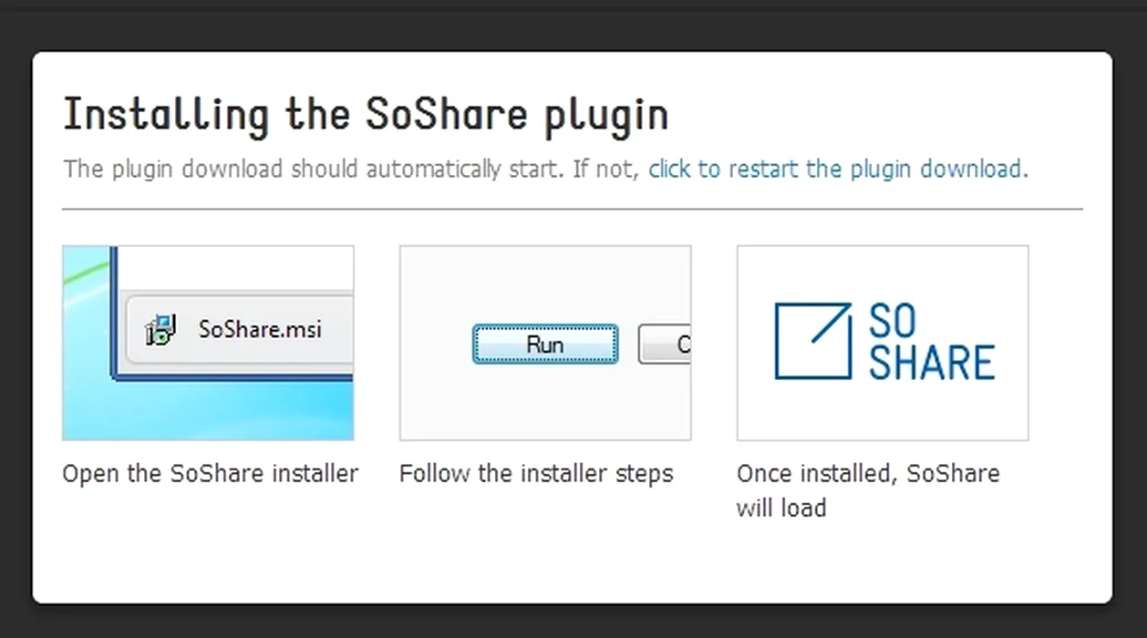Screen dimensions: 1147x638
Task: Open the SoShare.msi installer thumbnail image
Action: (208, 343)
